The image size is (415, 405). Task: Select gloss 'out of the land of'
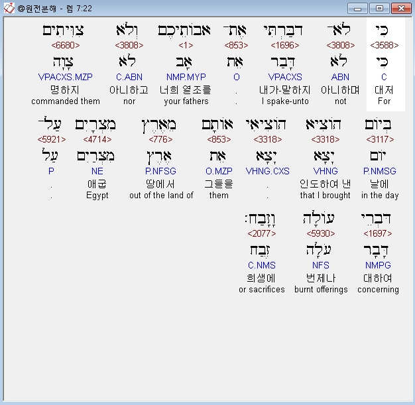point(161,196)
